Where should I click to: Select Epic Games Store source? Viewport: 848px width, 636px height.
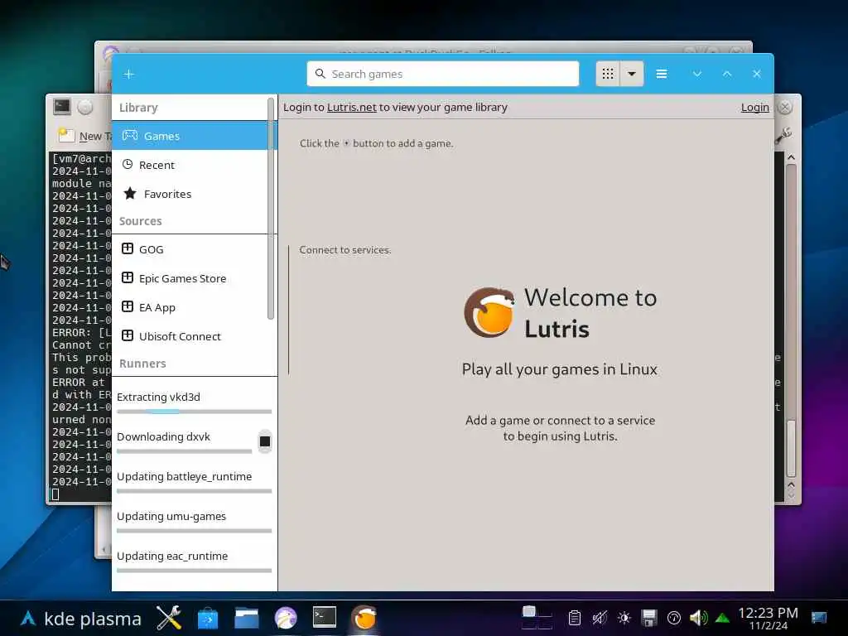191,278
